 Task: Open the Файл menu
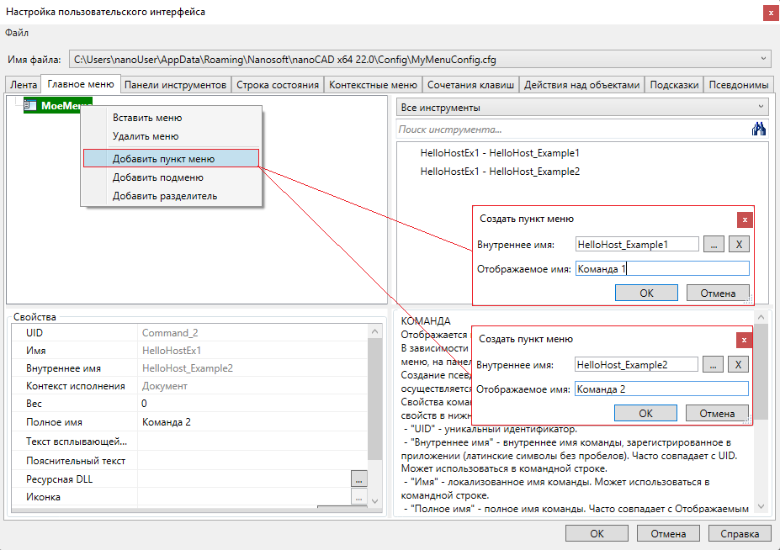(x=17, y=33)
